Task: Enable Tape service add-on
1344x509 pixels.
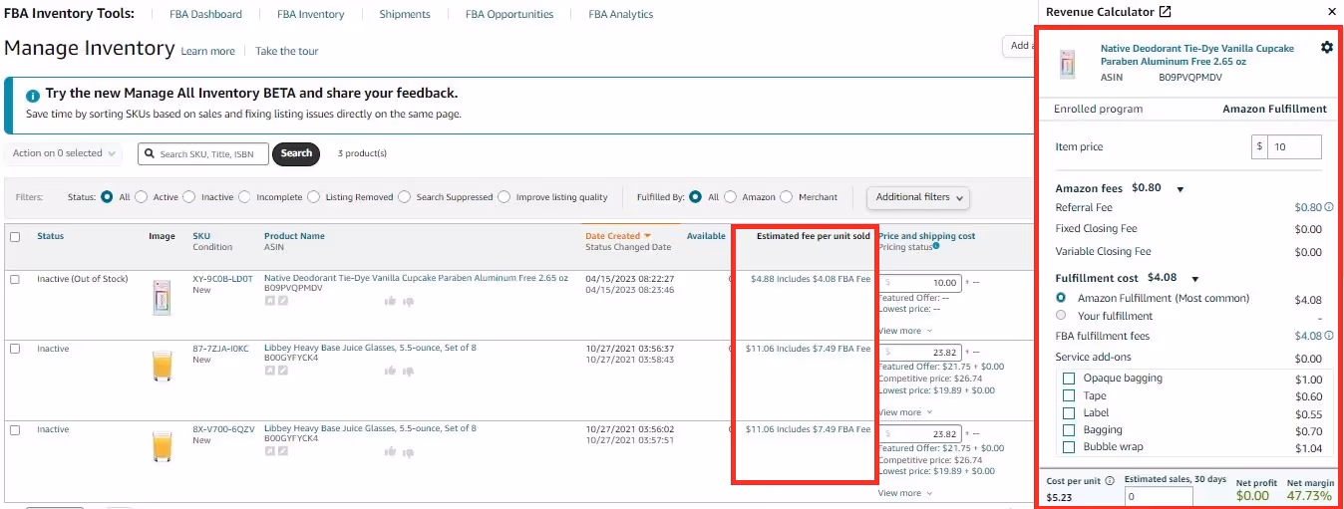Action: tap(1069, 395)
